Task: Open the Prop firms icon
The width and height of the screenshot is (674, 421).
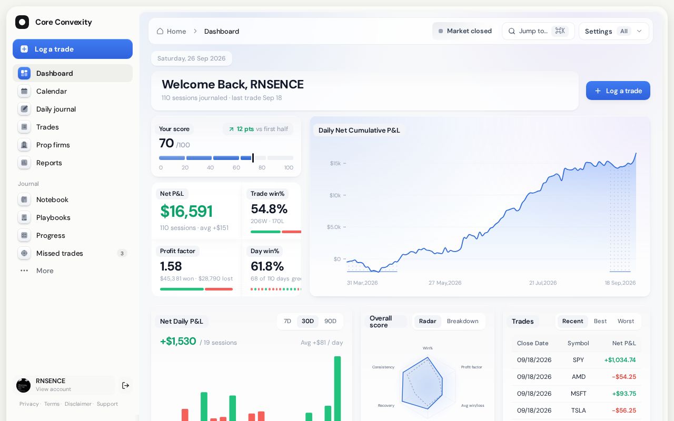Action: [x=24, y=145]
